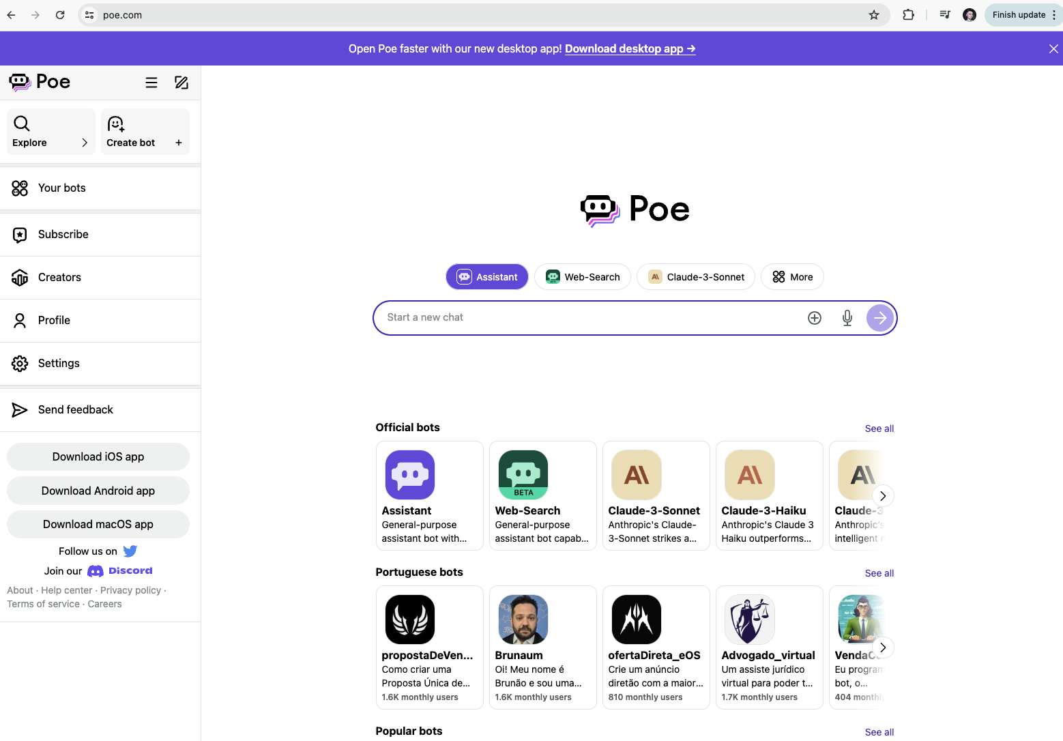Open the About link
Image resolution: width=1063 pixels, height=741 pixels.
point(20,590)
